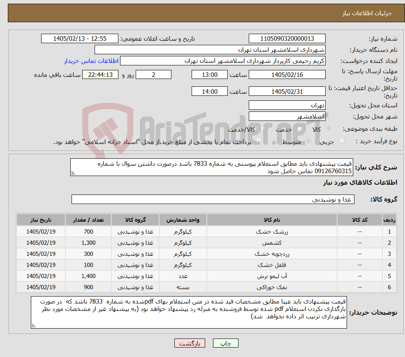Click the quantity cell 700
The image size is (405, 357).
tap(88, 232)
